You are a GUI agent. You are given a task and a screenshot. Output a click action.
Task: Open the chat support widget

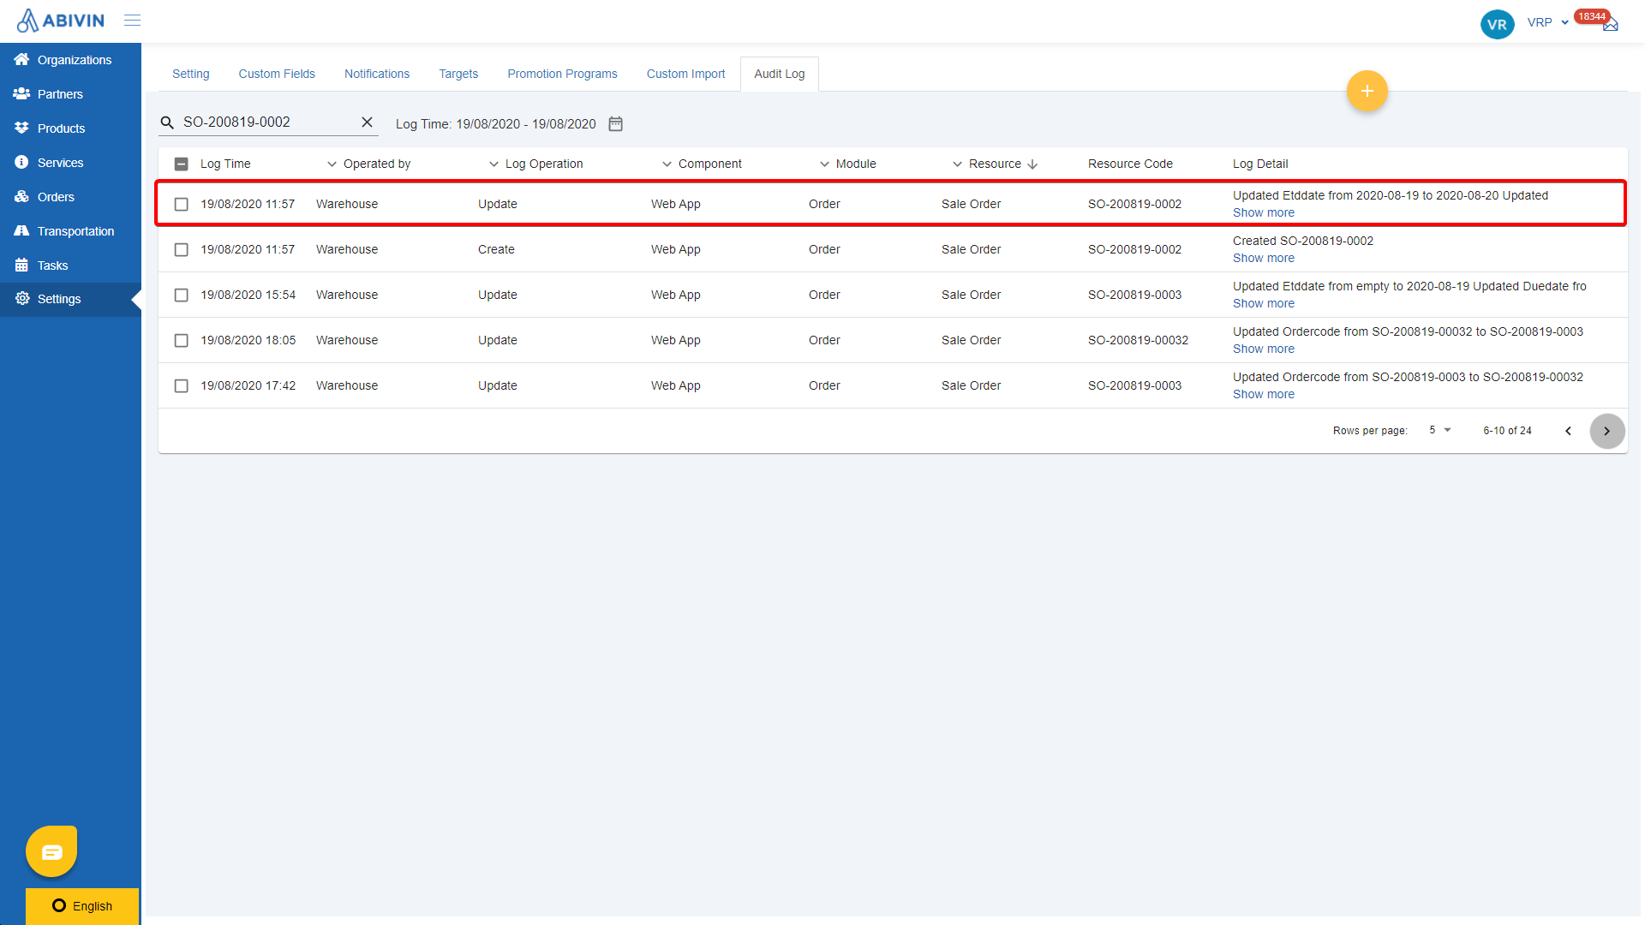pyautogui.click(x=51, y=851)
